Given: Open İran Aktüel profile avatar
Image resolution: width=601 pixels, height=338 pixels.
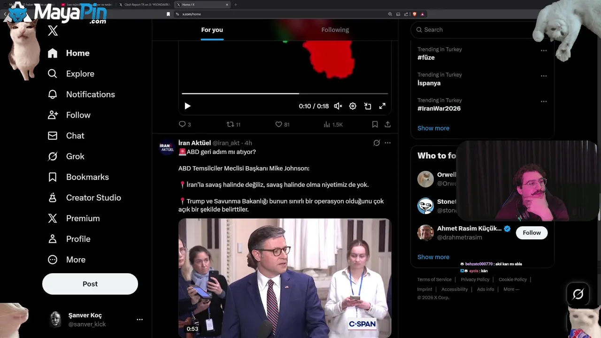Looking at the screenshot, I should point(167,147).
